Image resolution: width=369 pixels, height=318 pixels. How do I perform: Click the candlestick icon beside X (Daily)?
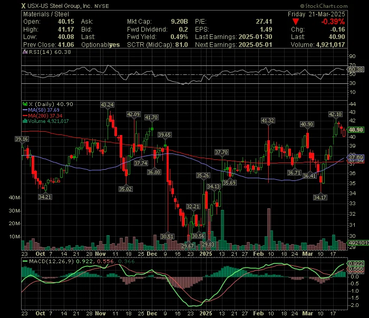[x=25, y=104]
